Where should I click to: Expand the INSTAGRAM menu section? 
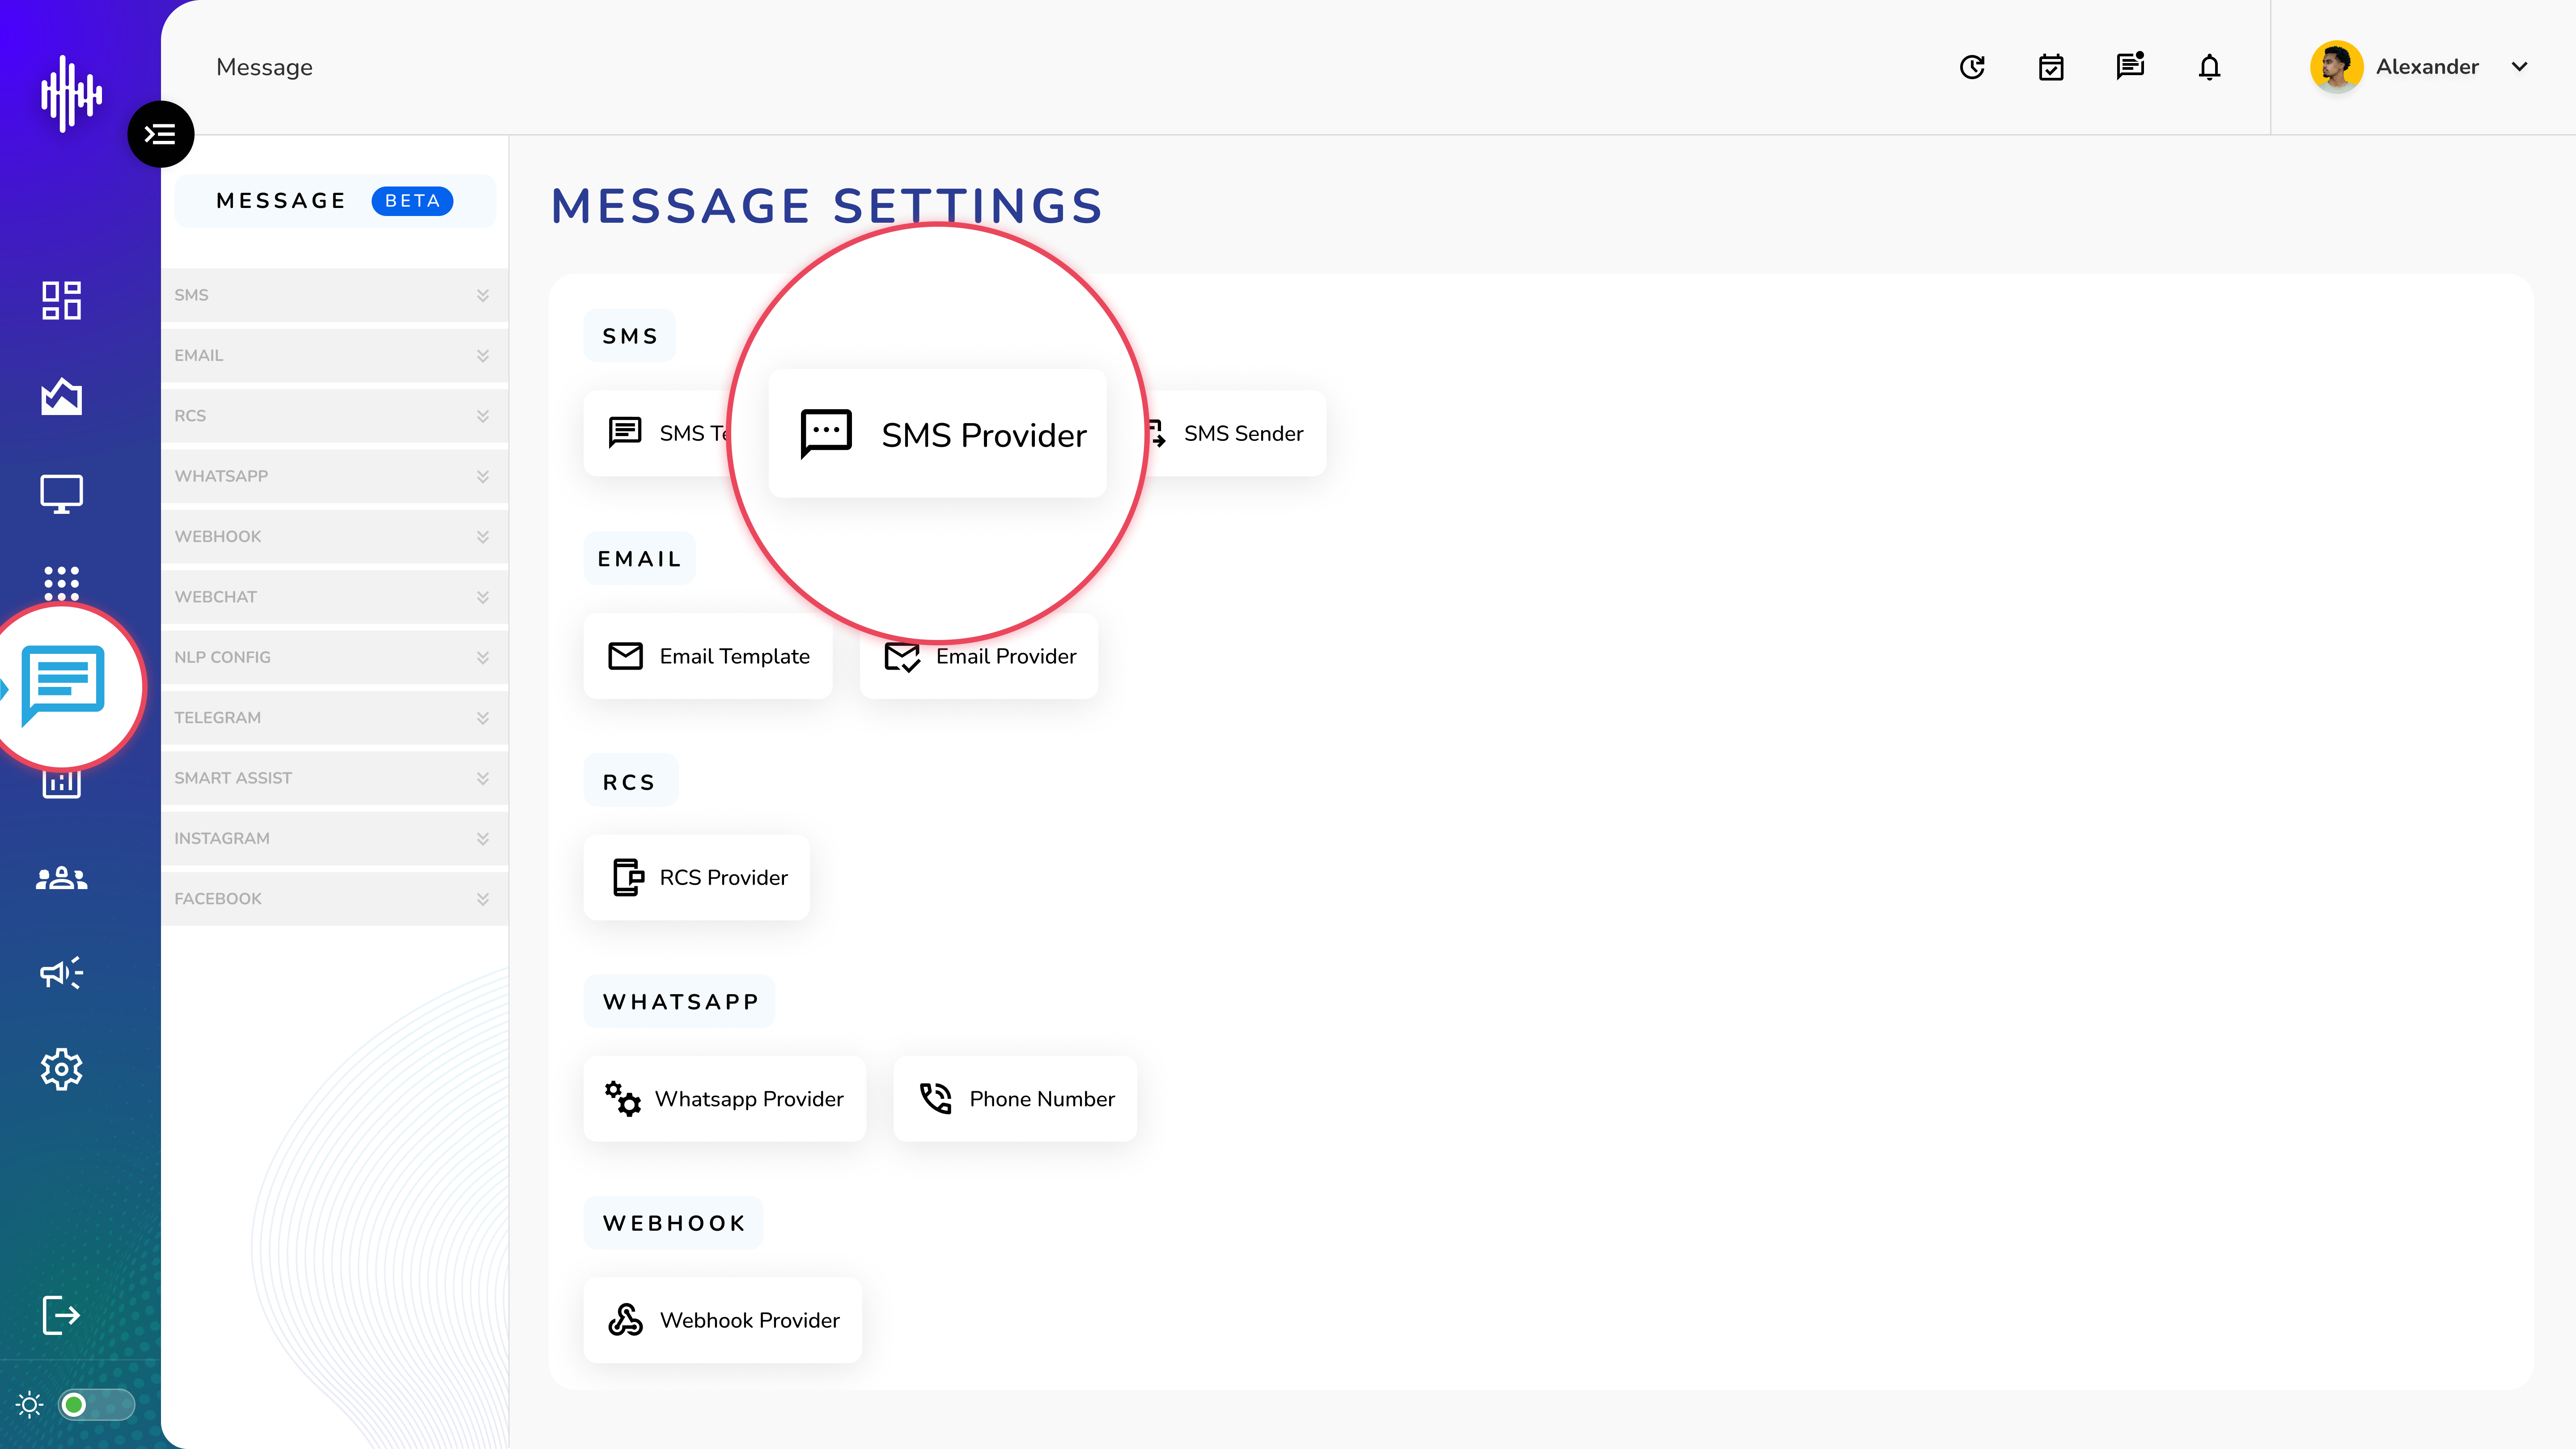tap(334, 838)
